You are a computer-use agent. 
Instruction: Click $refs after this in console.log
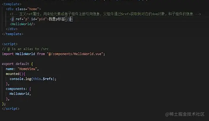click(47, 79)
